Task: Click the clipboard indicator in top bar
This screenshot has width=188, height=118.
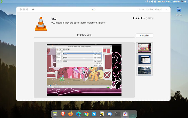Action: pyautogui.click(x=155, y=2)
